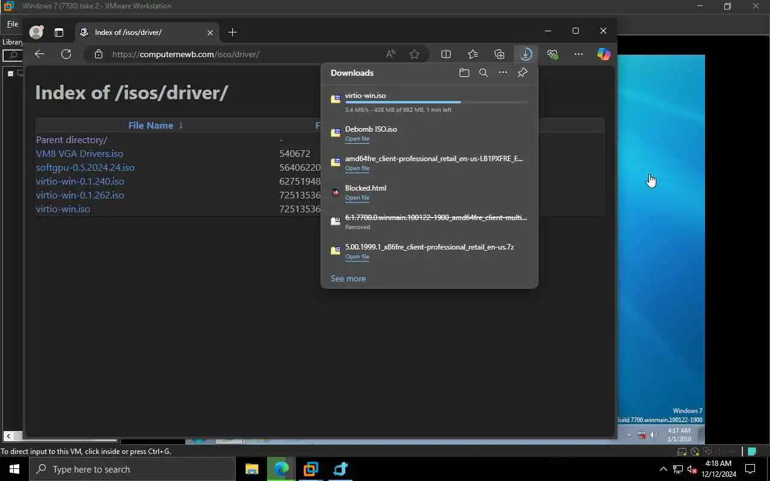Download VM8 VGA Drivers.iso
The height and width of the screenshot is (481, 770).
click(79, 153)
